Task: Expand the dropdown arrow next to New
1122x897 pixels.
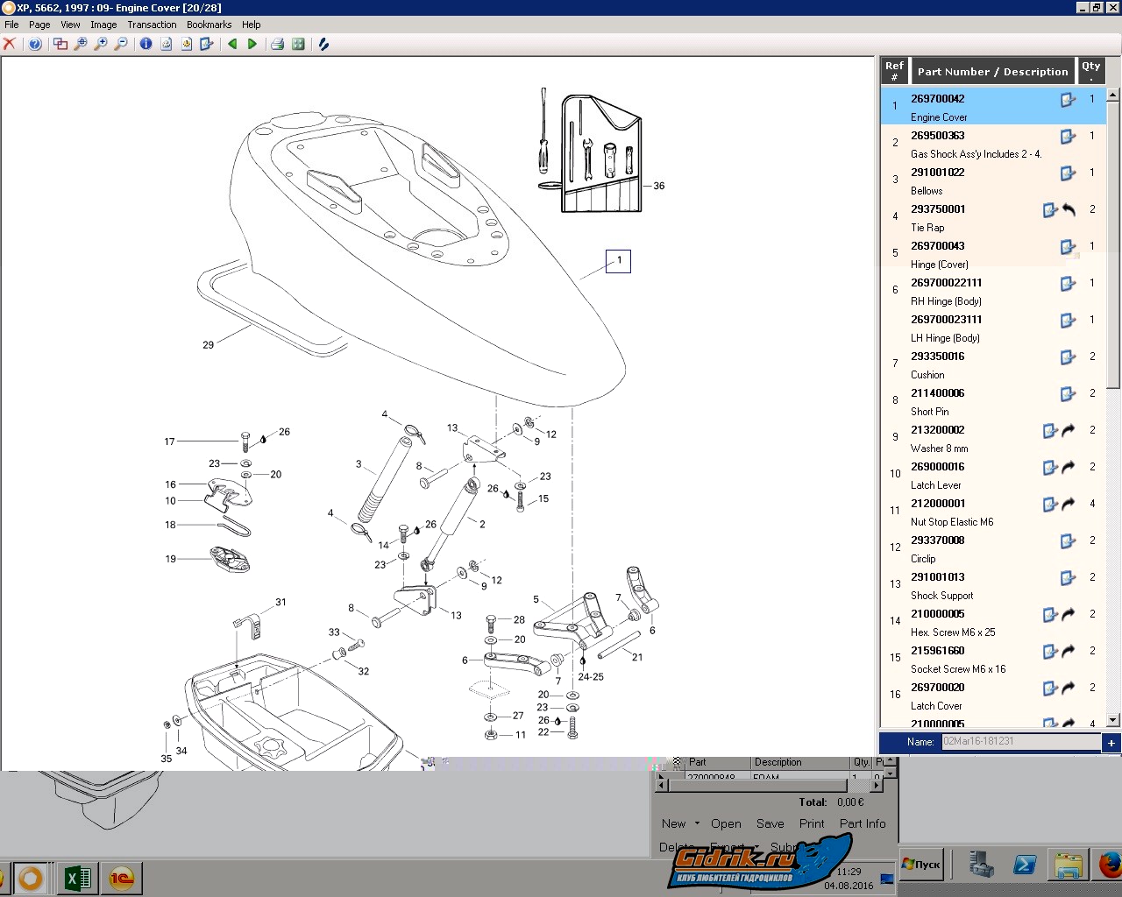Action: pyautogui.click(x=697, y=823)
